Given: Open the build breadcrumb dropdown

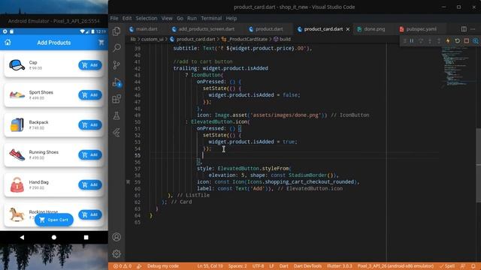Looking at the screenshot, I should (x=282, y=39).
